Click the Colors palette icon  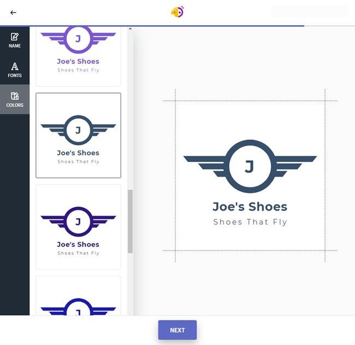click(x=15, y=96)
